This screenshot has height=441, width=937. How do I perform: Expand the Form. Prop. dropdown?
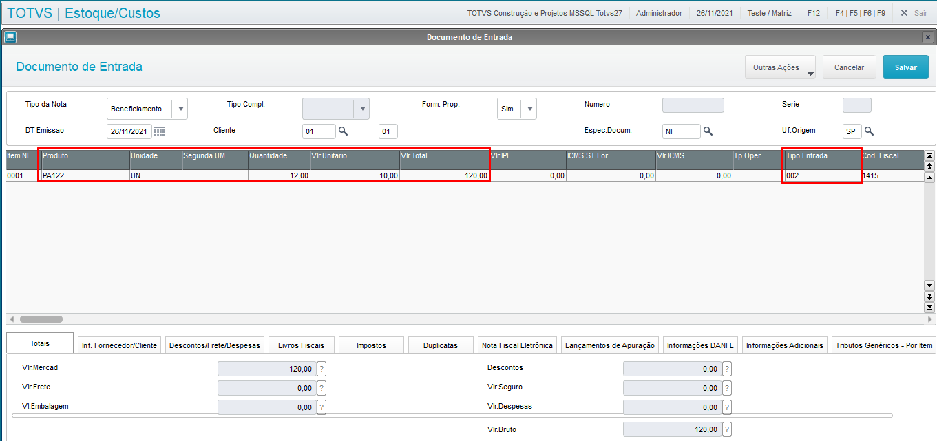tap(529, 109)
